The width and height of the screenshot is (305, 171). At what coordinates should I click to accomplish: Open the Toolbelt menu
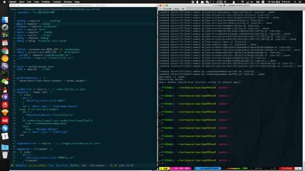(57, 2)
